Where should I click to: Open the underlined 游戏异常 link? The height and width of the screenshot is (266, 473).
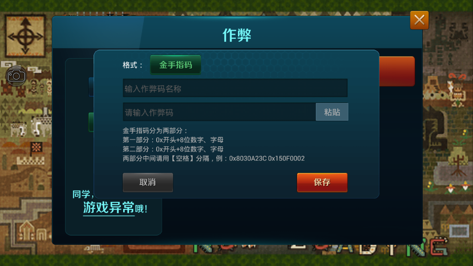pyautogui.click(x=108, y=207)
